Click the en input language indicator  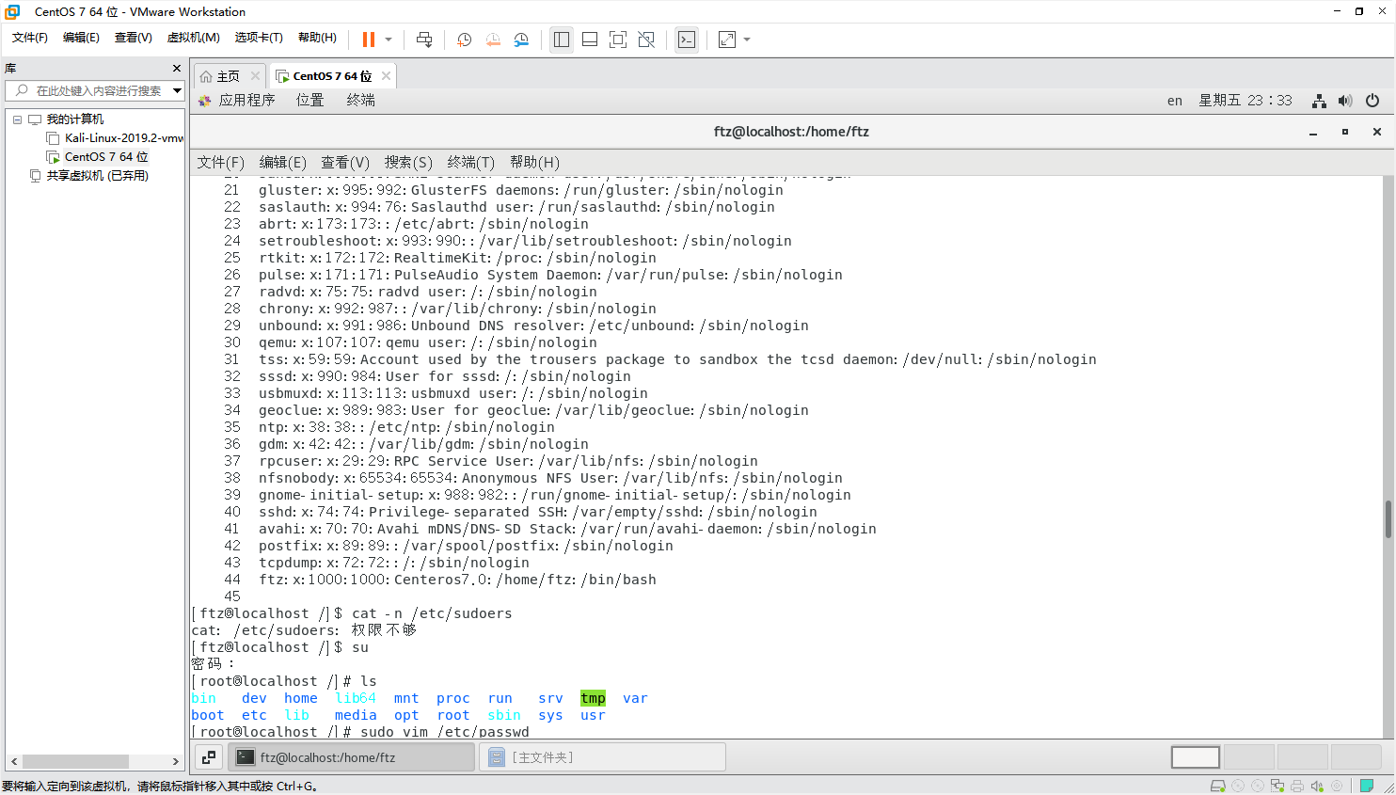coord(1175,101)
